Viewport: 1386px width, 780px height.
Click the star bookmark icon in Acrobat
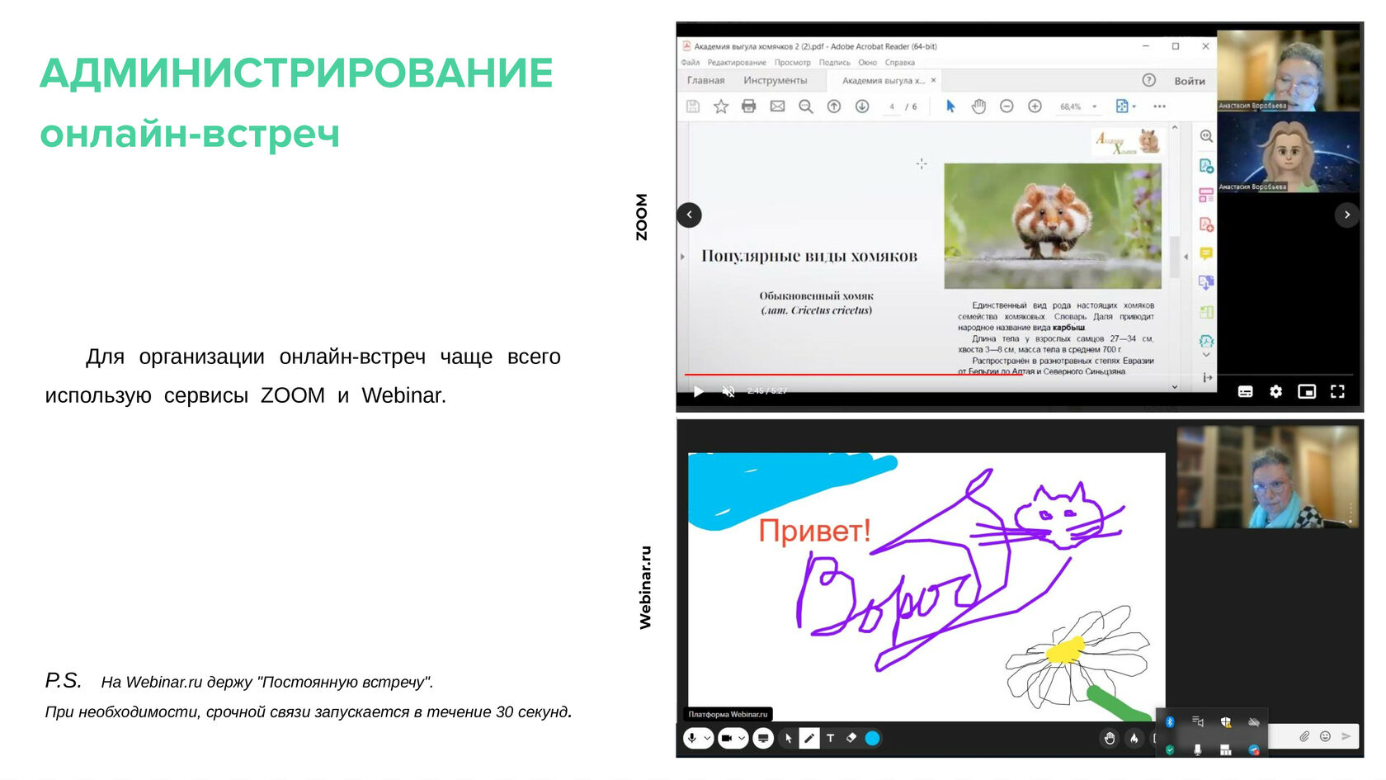pyautogui.click(x=721, y=106)
